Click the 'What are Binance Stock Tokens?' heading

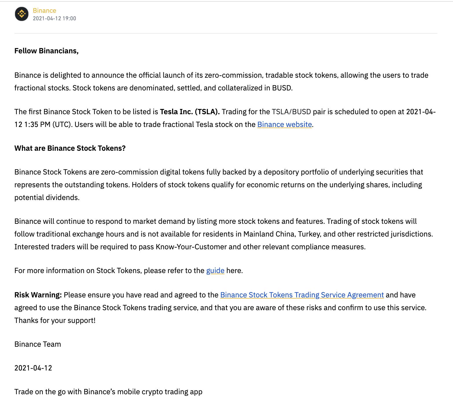coord(70,148)
